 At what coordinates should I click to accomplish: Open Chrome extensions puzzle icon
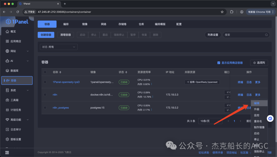pyautogui.click(x=232, y=12)
